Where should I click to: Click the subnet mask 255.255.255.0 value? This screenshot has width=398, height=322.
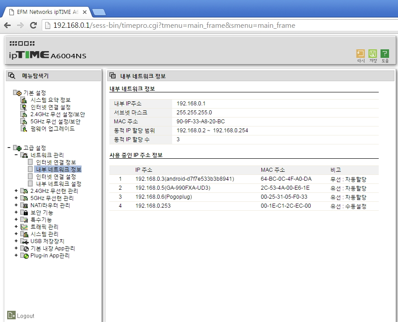194,113
